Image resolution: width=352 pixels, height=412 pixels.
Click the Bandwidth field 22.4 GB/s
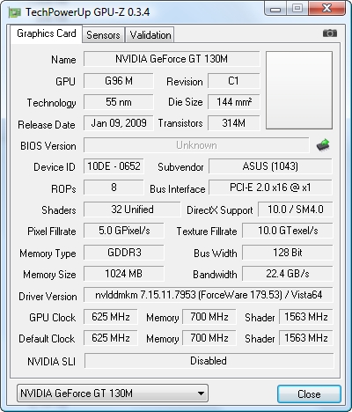288,274
